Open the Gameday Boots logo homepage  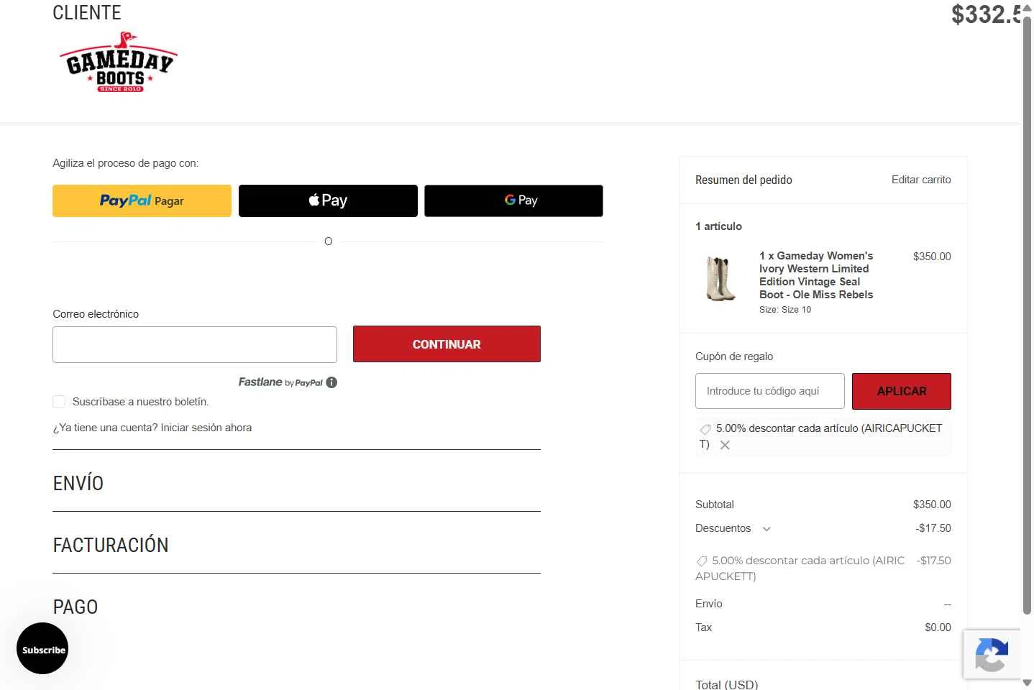pyautogui.click(x=119, y=62)
